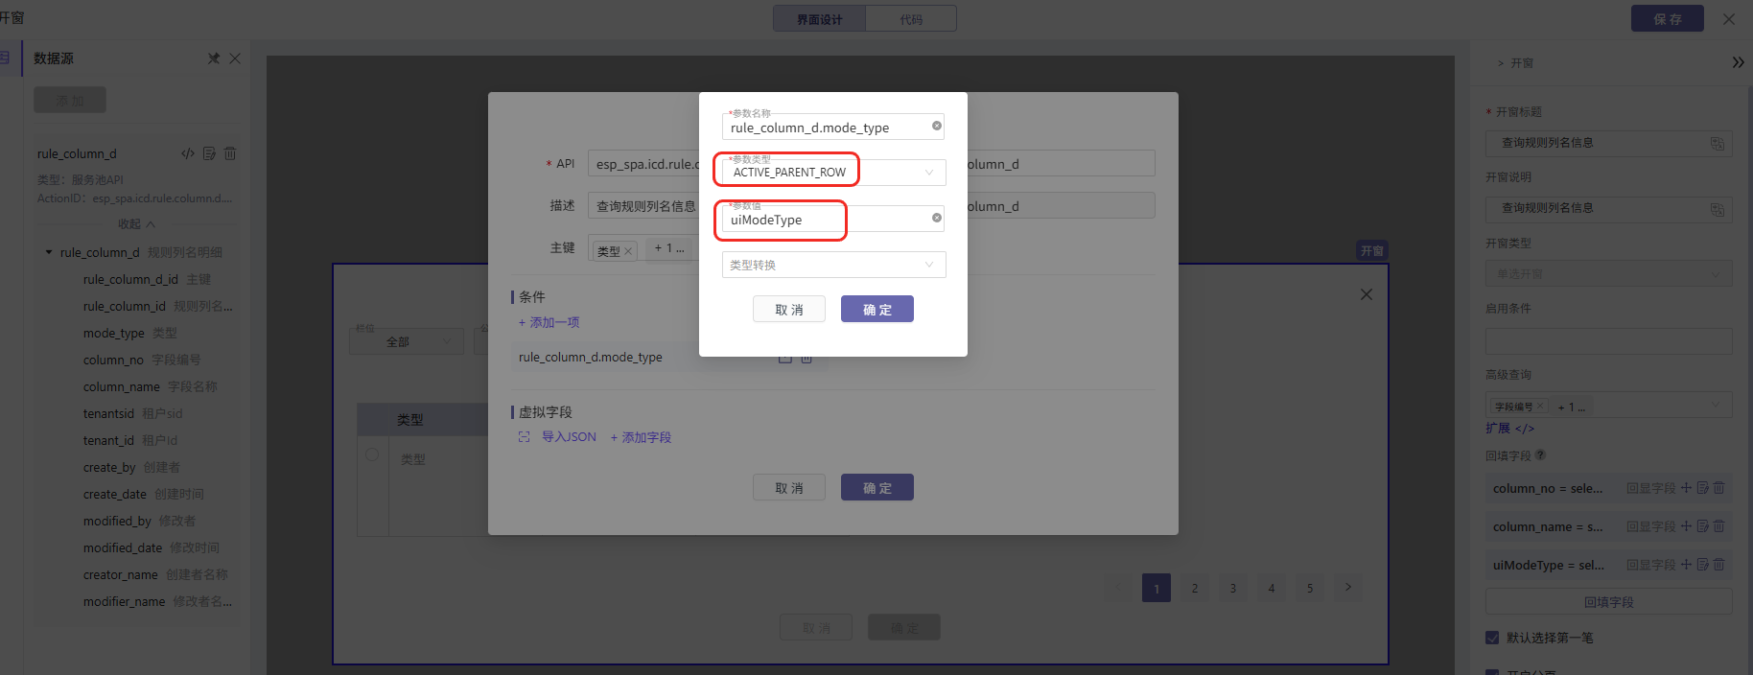Clear the 参数名称 field with its clear icon
Image resolution: width=1753 pixels, height=675 pixels.
pos(937,126)
